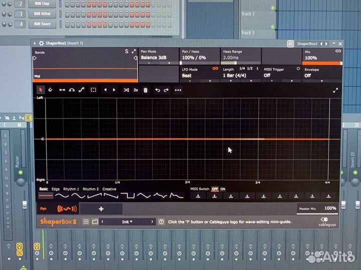Save wave to last MIDI switch slot
This screenshot has height=270, width=361.
coord(328,196)
